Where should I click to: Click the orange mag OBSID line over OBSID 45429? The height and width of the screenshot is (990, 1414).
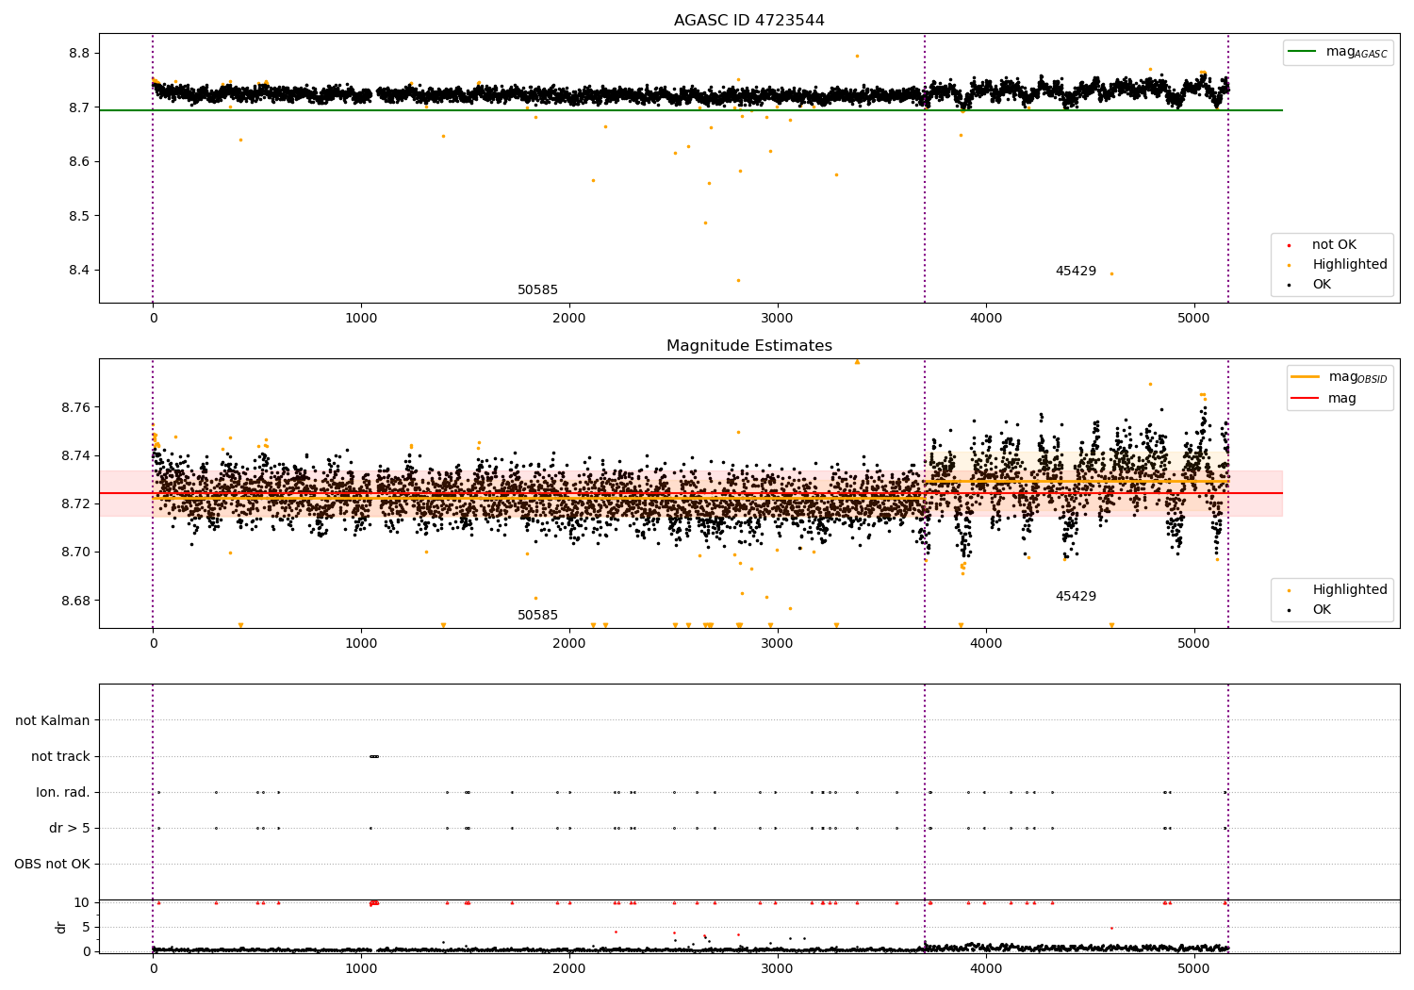click(x=1077, y=482)
